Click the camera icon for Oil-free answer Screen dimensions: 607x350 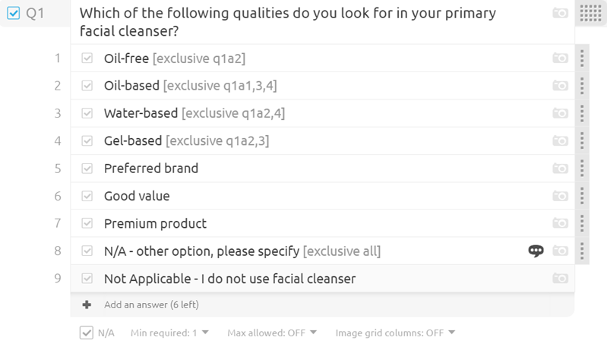click(x=560, y=58)
